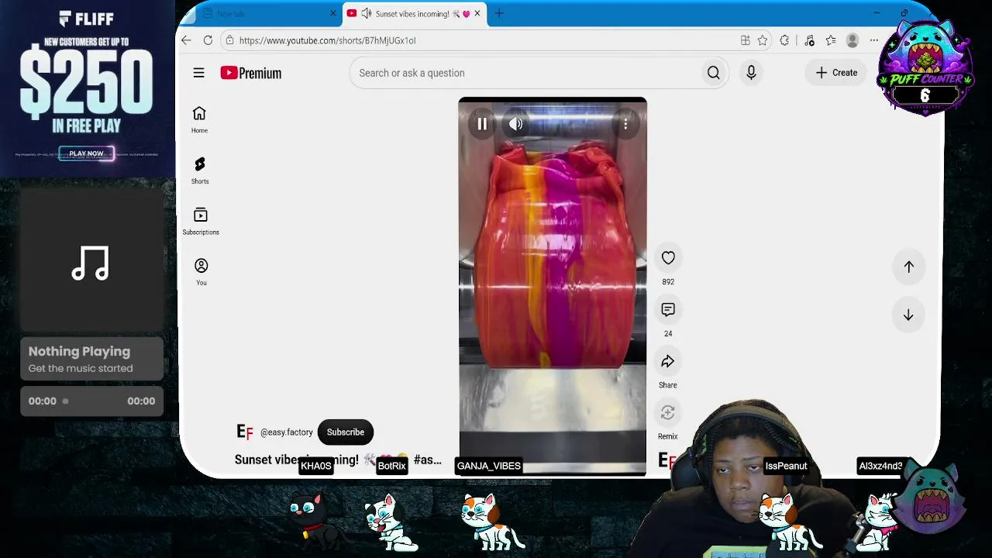Open the You section in the sidebar

tap(201, 272)
